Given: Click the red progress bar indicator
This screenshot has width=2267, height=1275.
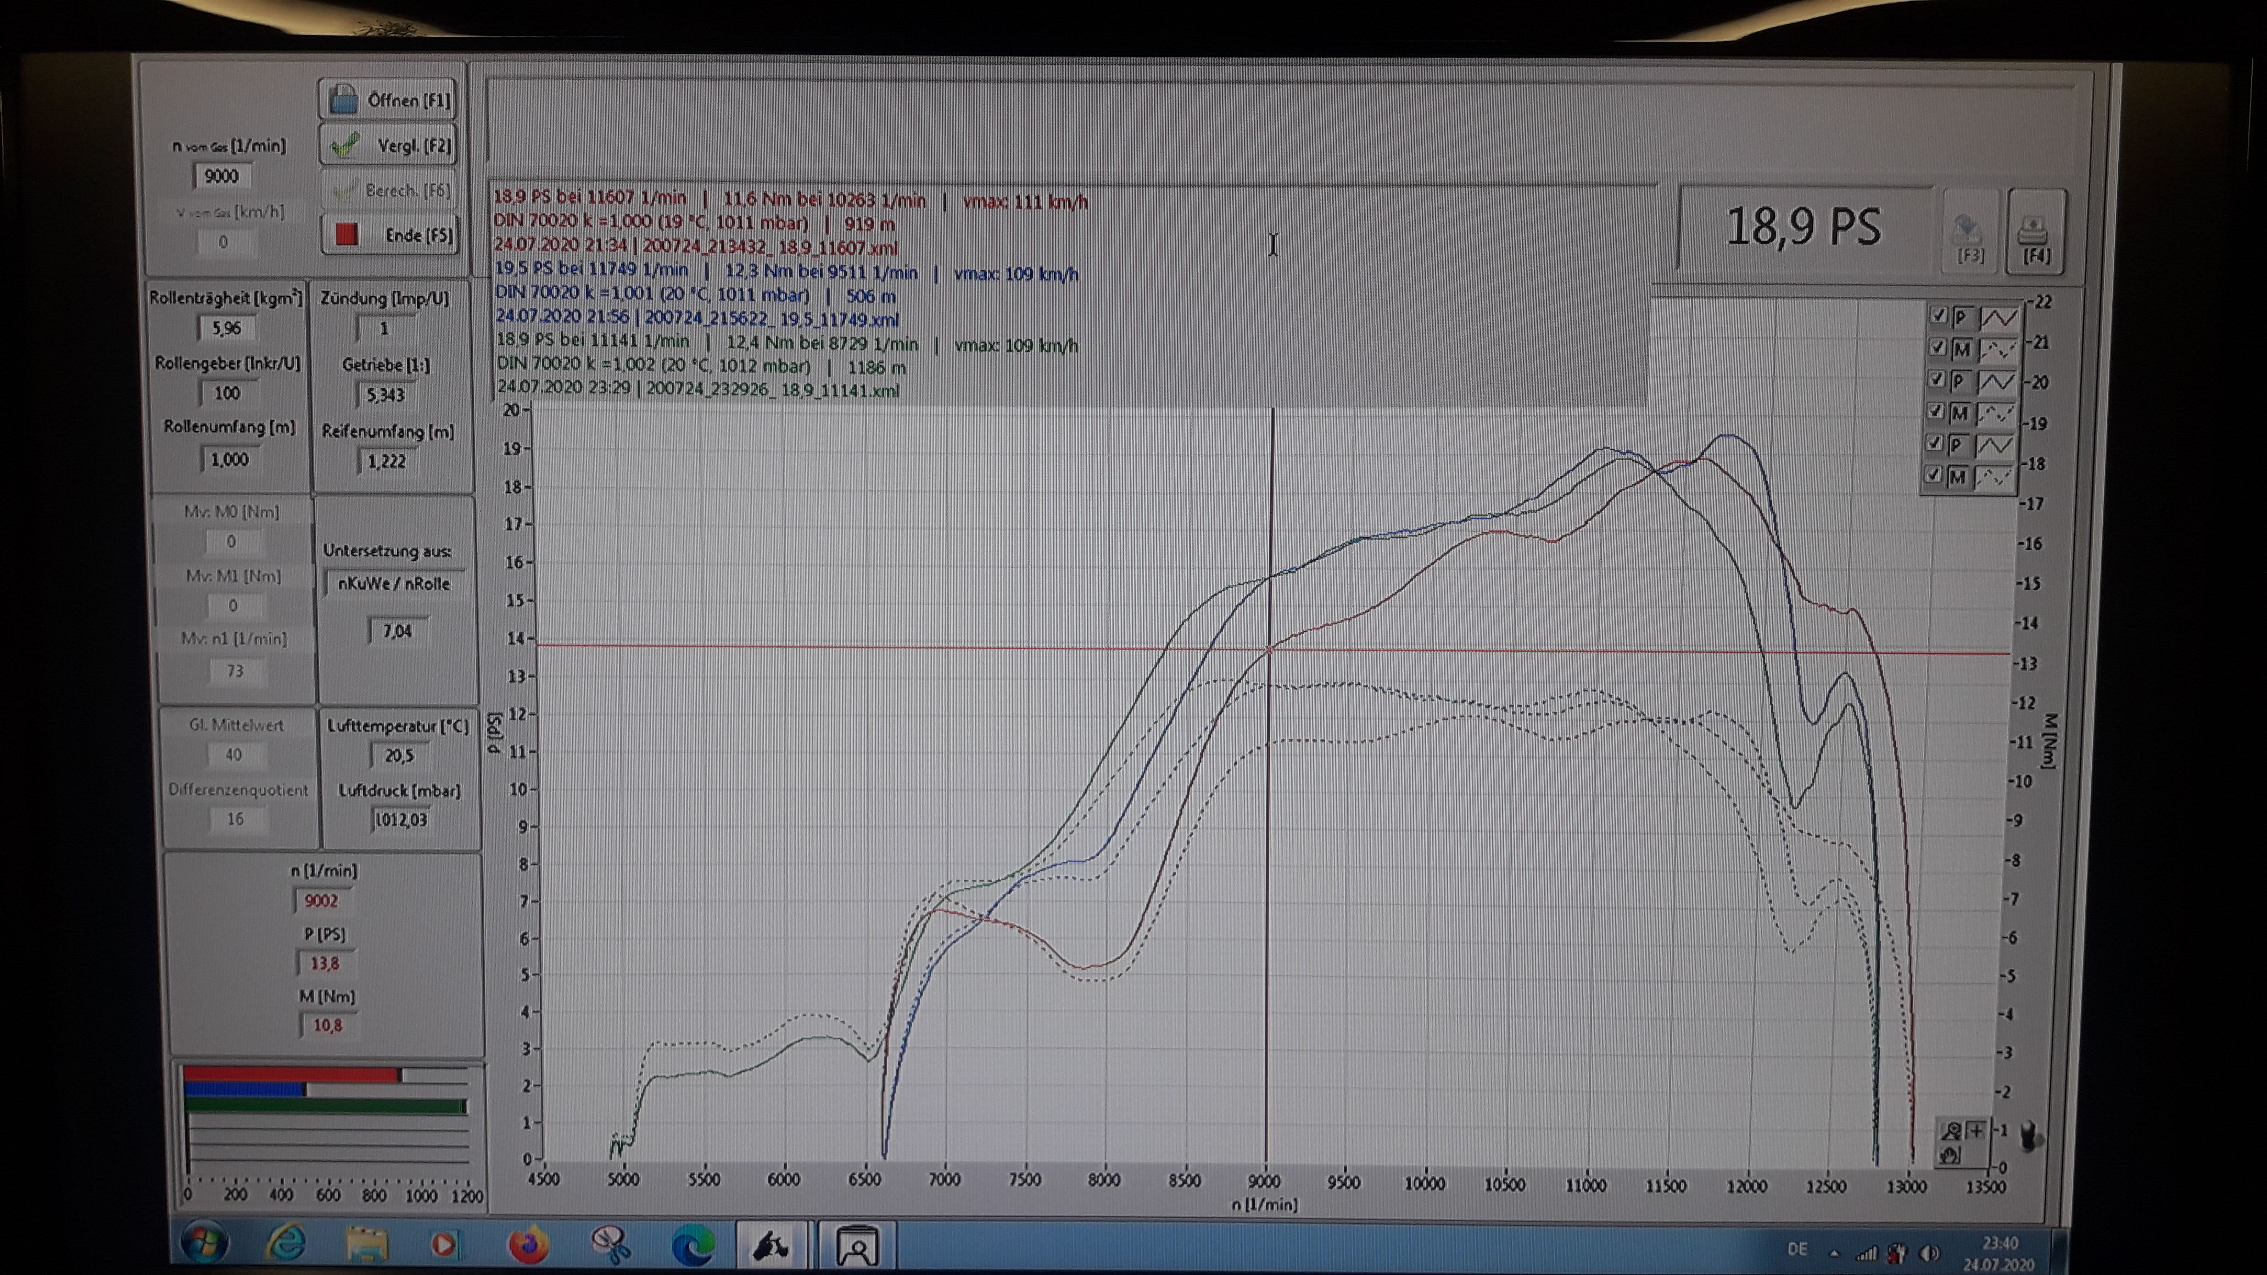Looking at the screenshot, I should click(x=292, y=1075).
